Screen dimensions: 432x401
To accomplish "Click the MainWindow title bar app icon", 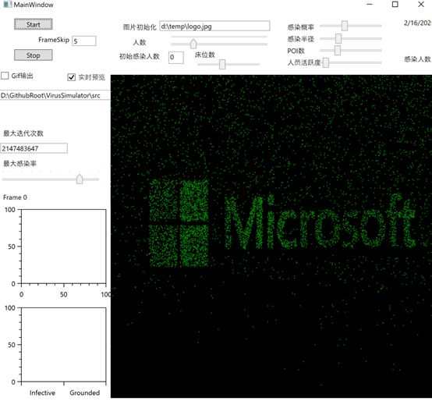I will 8,4.
